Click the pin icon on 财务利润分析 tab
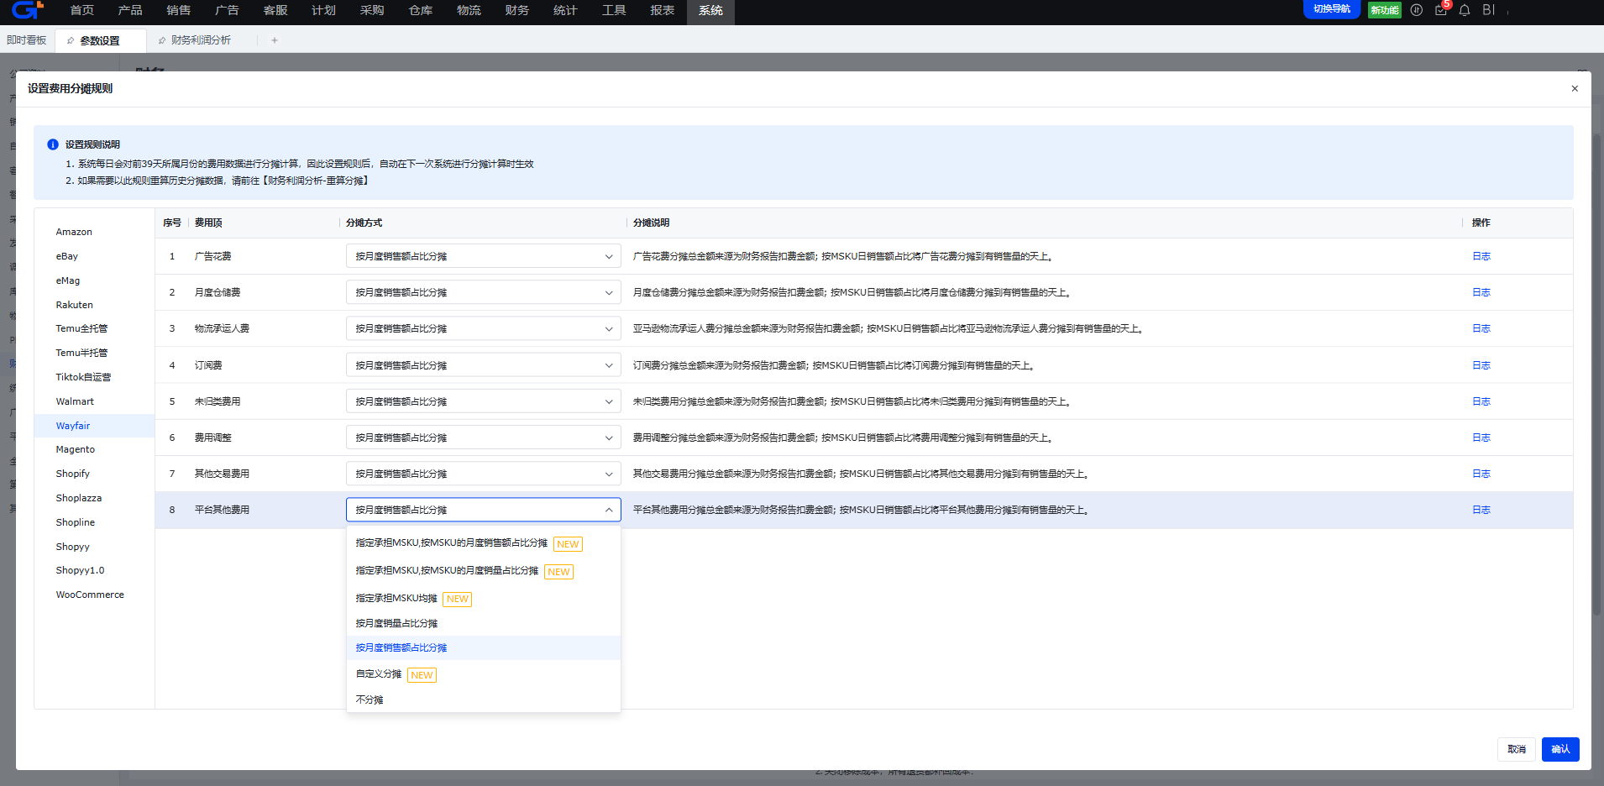This screenshot has height=786, width=1604. (x=162, y=40)
